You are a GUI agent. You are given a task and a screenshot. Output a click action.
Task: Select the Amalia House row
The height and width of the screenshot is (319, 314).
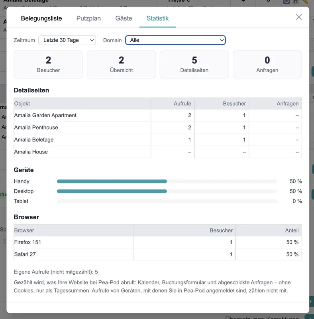[x=158, y=152]
